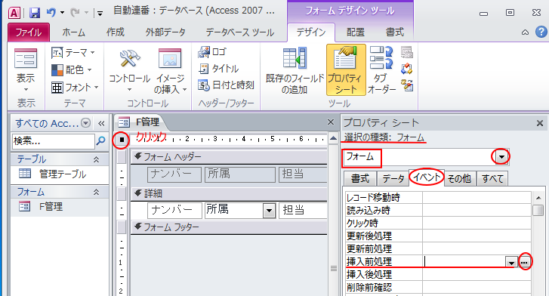
Task: Click the property sheet scrollbar up arrow
Action: (538, 198)
